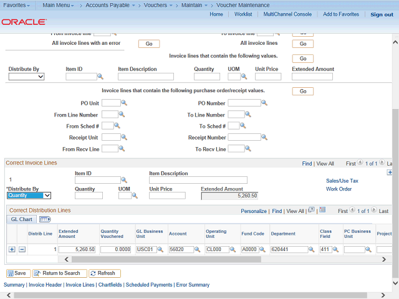Open the Sales/Use Tax link
This screenshot has height=299, width=399.
click(x=342, y=181)
